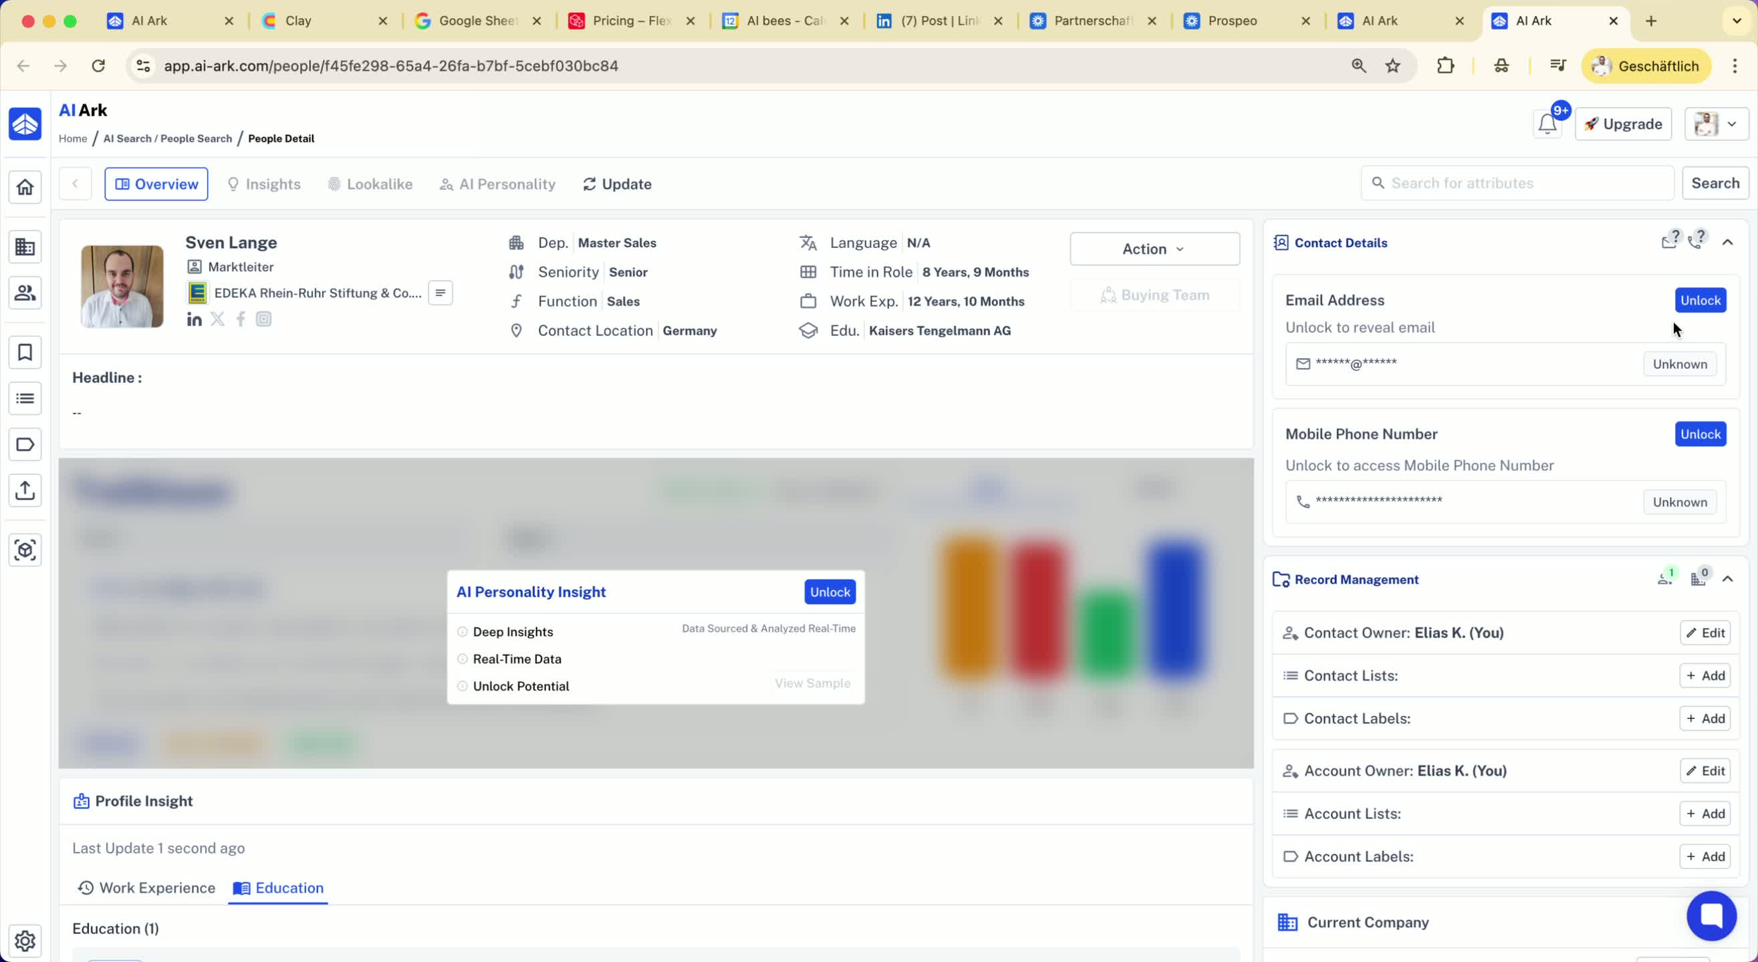Click the company details icon next to EDEKA
This screenshot has width=1758, height=962.
tap(441, 293)
